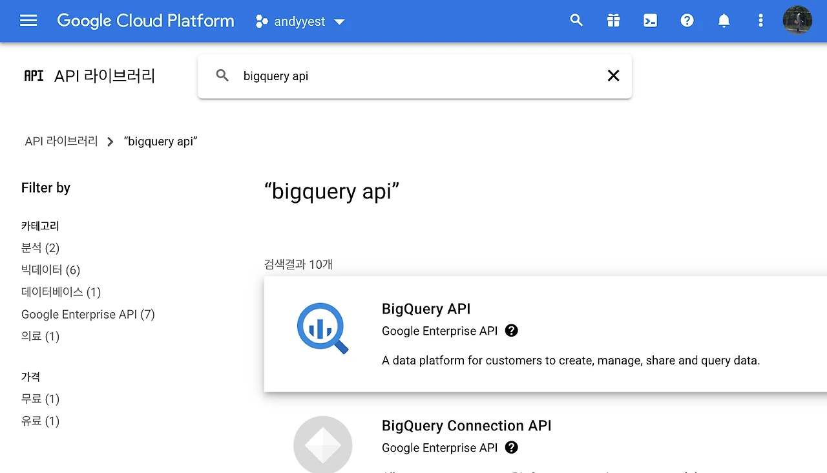
Task: Click the Filter by heading
Action: pos(46,188)
